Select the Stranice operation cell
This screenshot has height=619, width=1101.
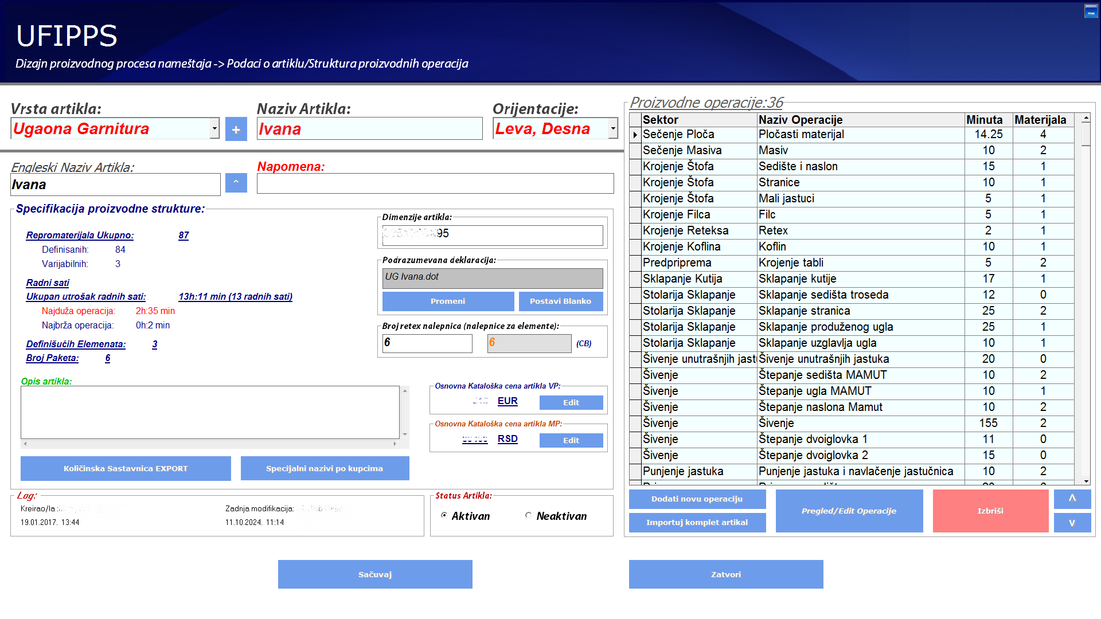(861, 183)
